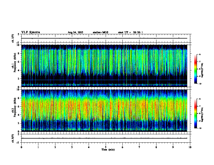
Task: Click the "station=MOS" header label
Action: pos(101,32)
